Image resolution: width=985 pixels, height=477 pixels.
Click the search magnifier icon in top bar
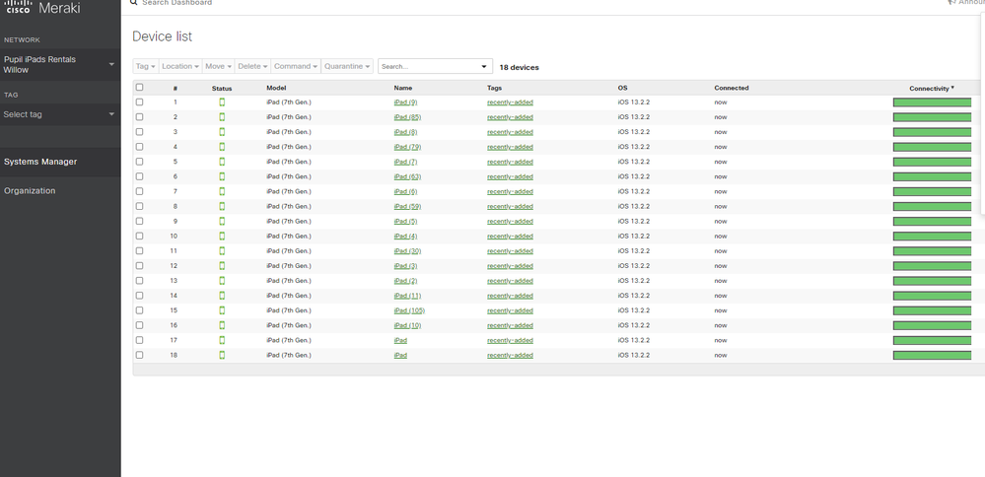point(134,3)
